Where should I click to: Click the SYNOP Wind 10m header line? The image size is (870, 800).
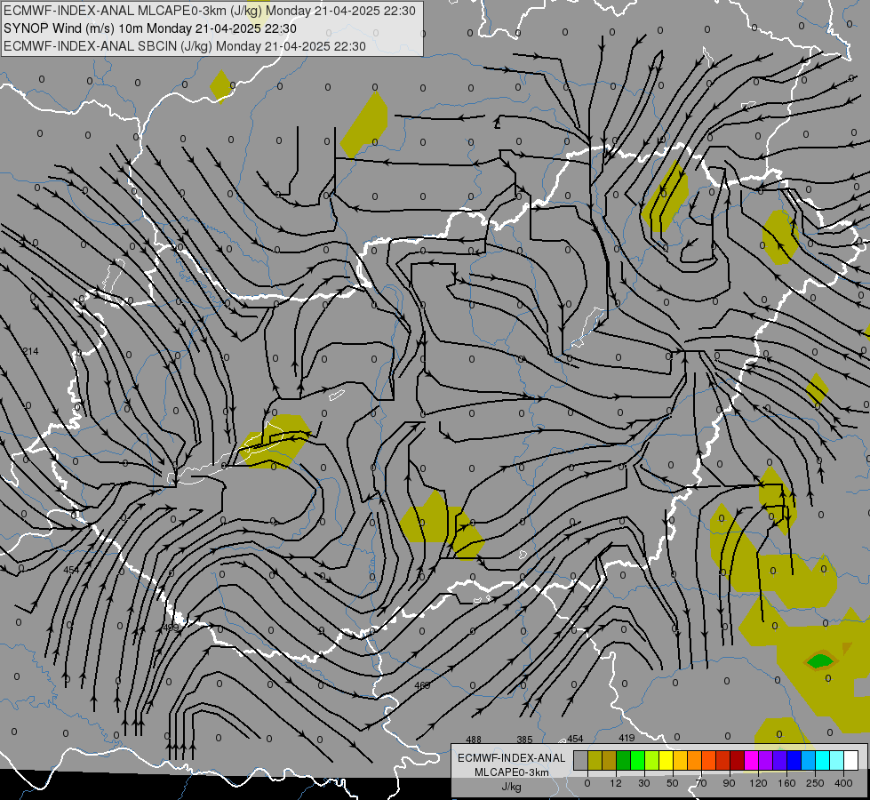pos(150,28)
